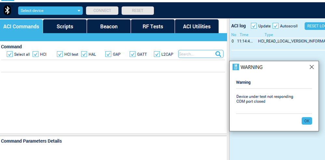Click the Command Parameters Details heading

(31, 141)
